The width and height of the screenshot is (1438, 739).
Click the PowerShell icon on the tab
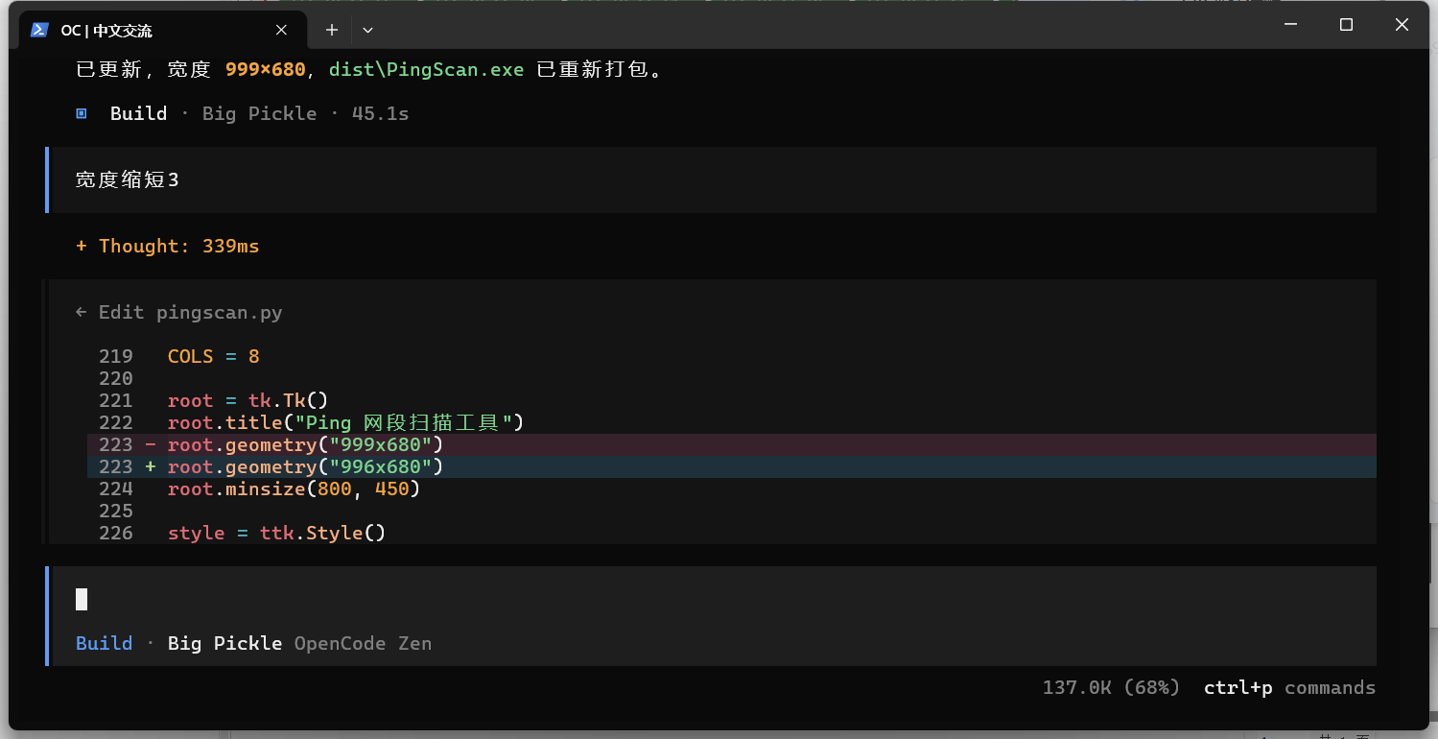tap(39, 30)
